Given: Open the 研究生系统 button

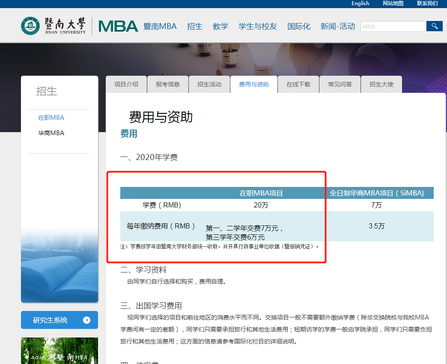Looking at the screenshot, I should coord(60,320).
